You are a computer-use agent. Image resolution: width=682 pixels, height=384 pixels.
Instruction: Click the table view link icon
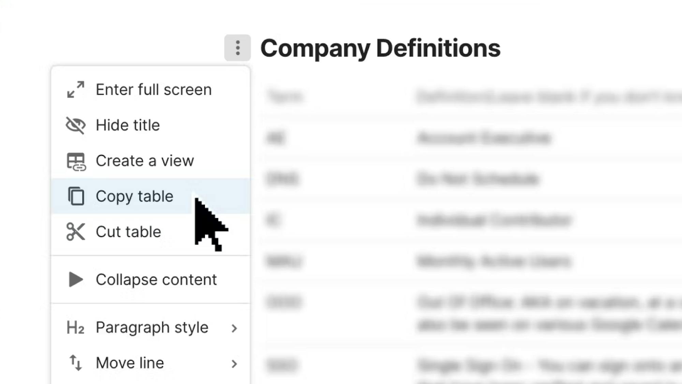coord(76,161)
